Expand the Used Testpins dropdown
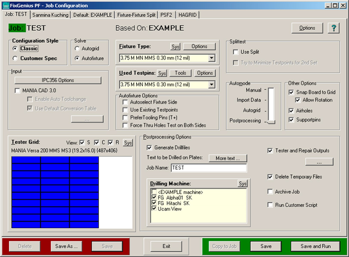 [x=212, y=85]
